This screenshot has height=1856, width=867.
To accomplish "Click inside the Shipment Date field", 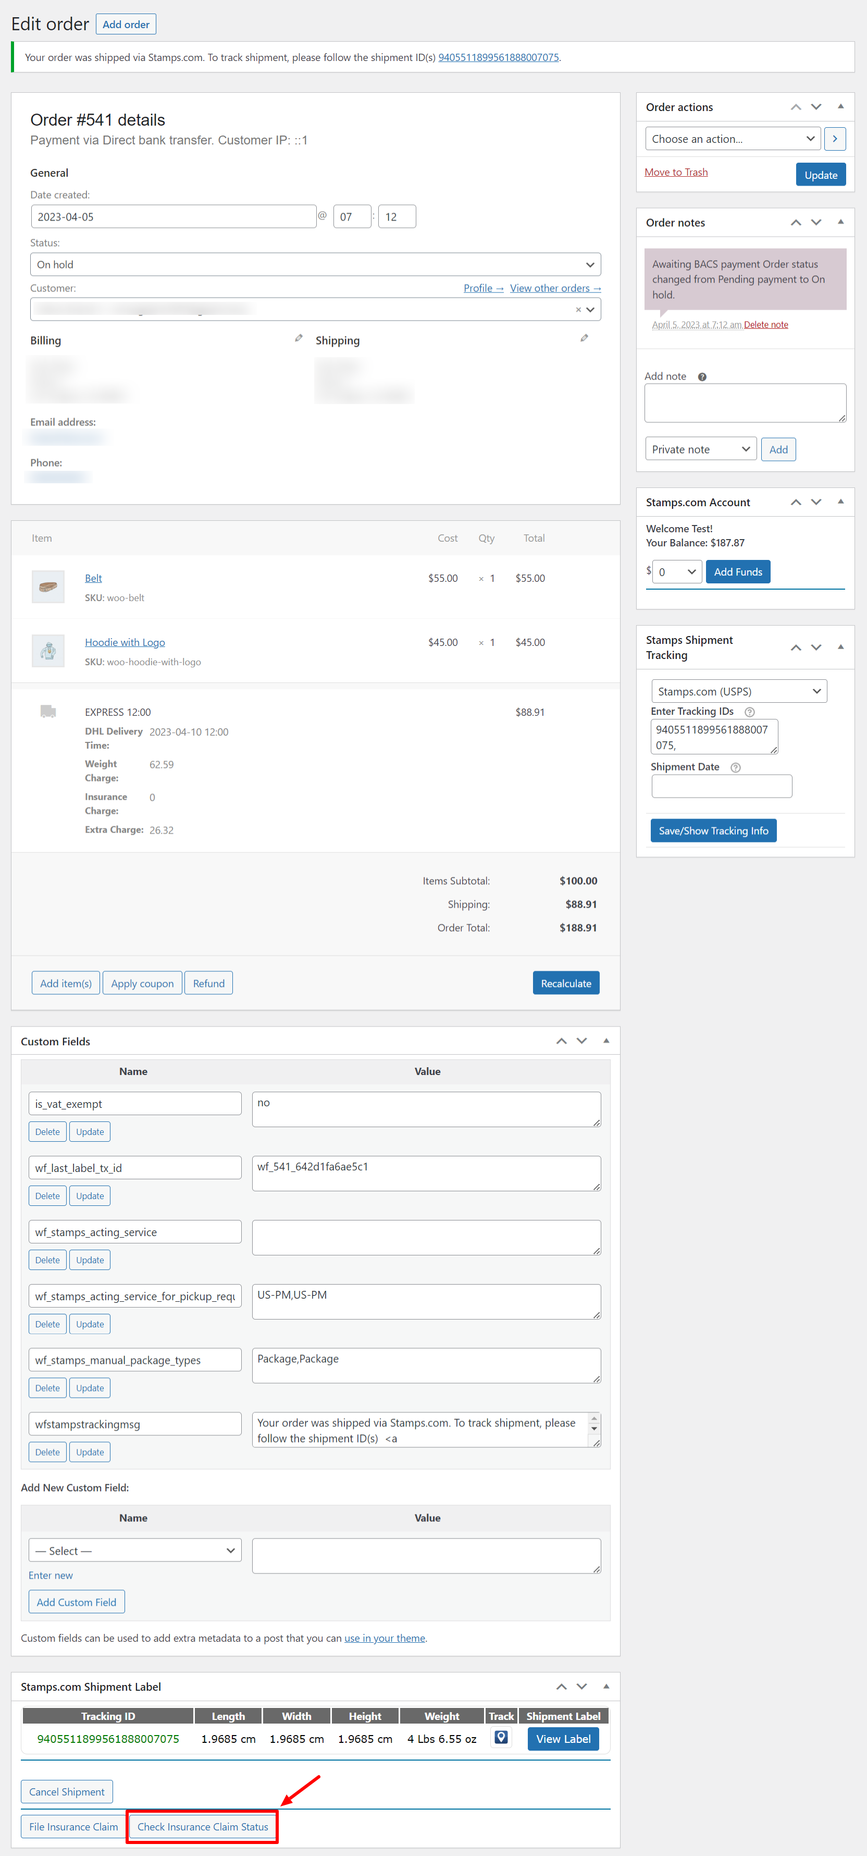I will tap(721, 786).
